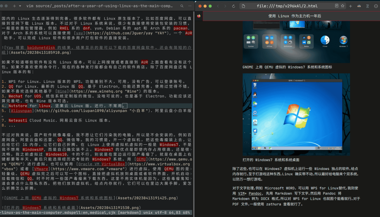380x217 pixels.
Task: Click the Z extension icon in browser toolbar
Action: (367, 6)
